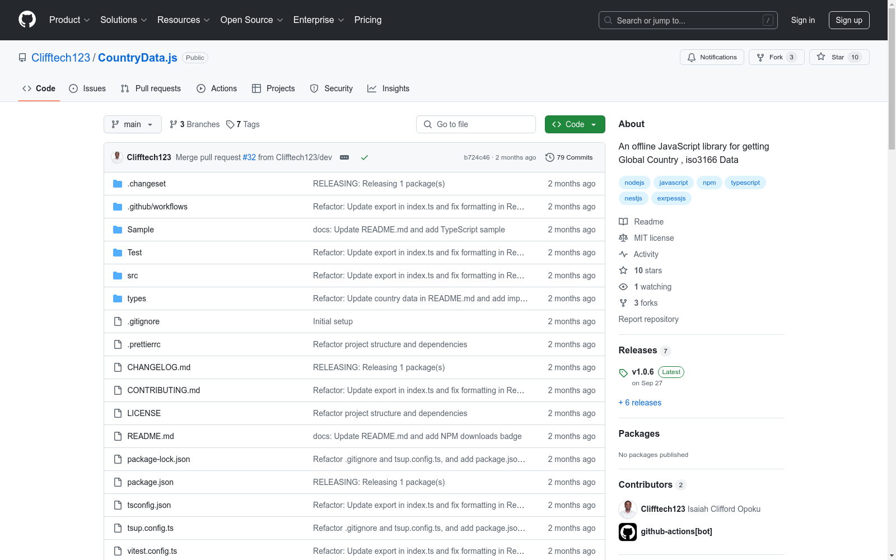Click Report repository link

click(x=648, y=319)
